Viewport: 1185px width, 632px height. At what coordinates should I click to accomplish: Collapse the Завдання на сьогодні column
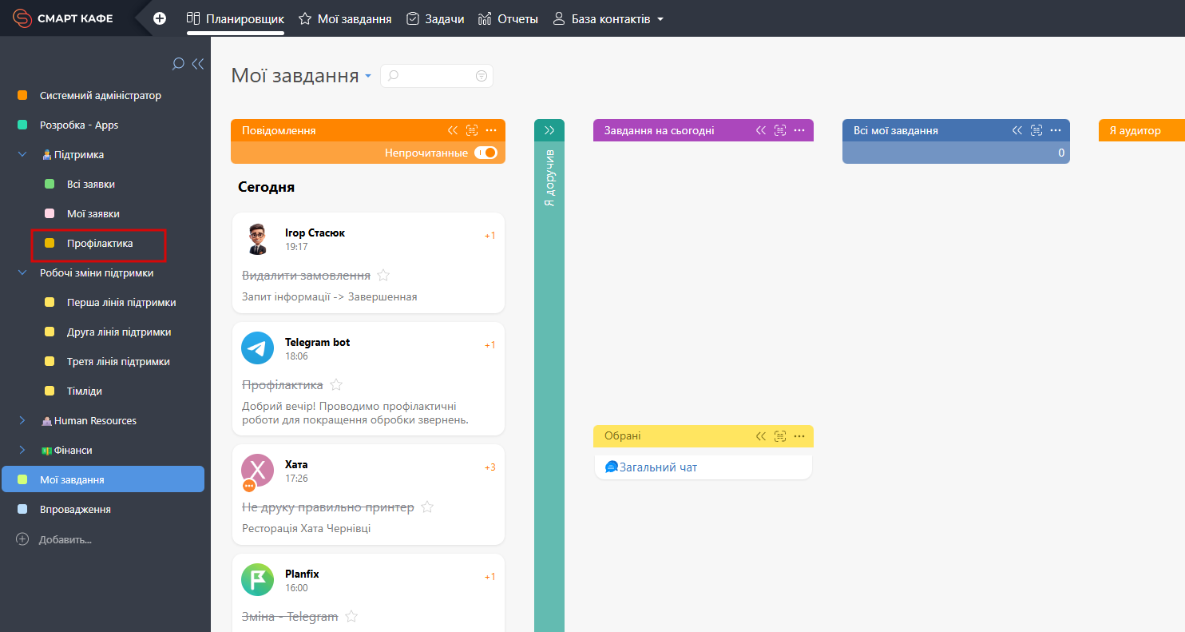(761, 130)
